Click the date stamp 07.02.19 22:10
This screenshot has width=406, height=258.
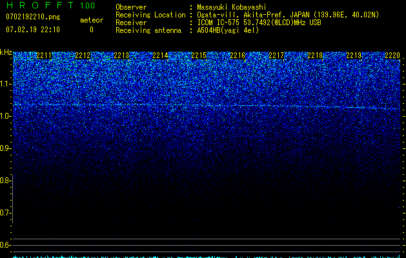(x=33, y=30)
